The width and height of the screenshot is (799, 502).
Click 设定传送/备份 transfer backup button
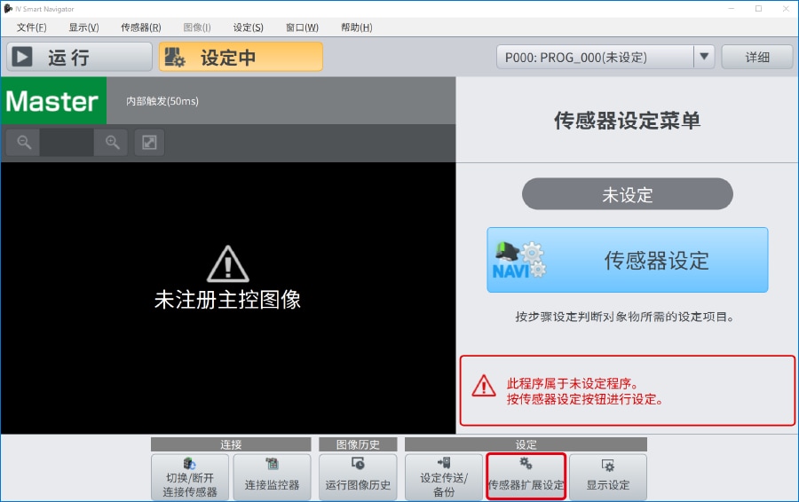[x=443, y=477]
